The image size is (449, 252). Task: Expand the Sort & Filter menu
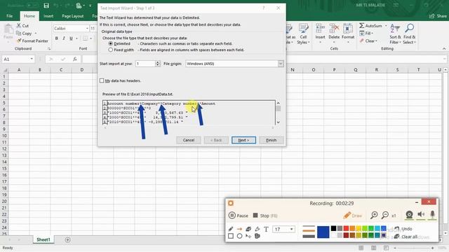pos(395,34)
